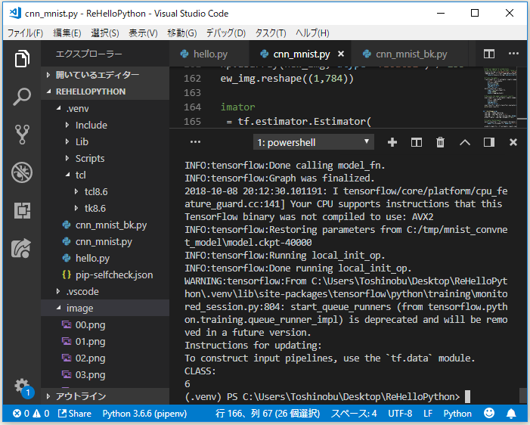Open the Search view in activity bar
530x425 pixels.
click(22, 97)
